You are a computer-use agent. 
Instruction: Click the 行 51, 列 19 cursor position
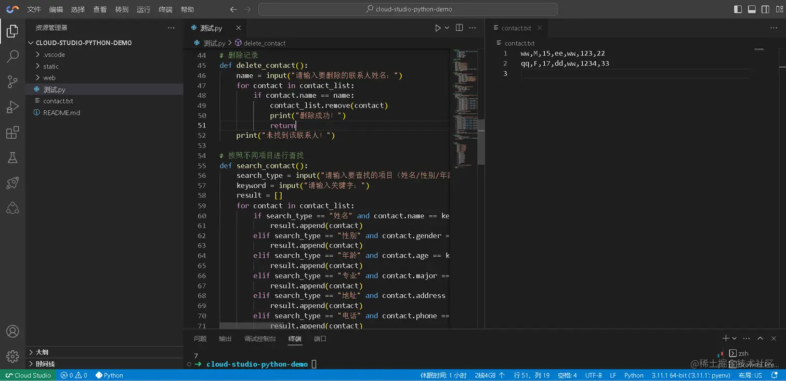[x=531, y=375]
